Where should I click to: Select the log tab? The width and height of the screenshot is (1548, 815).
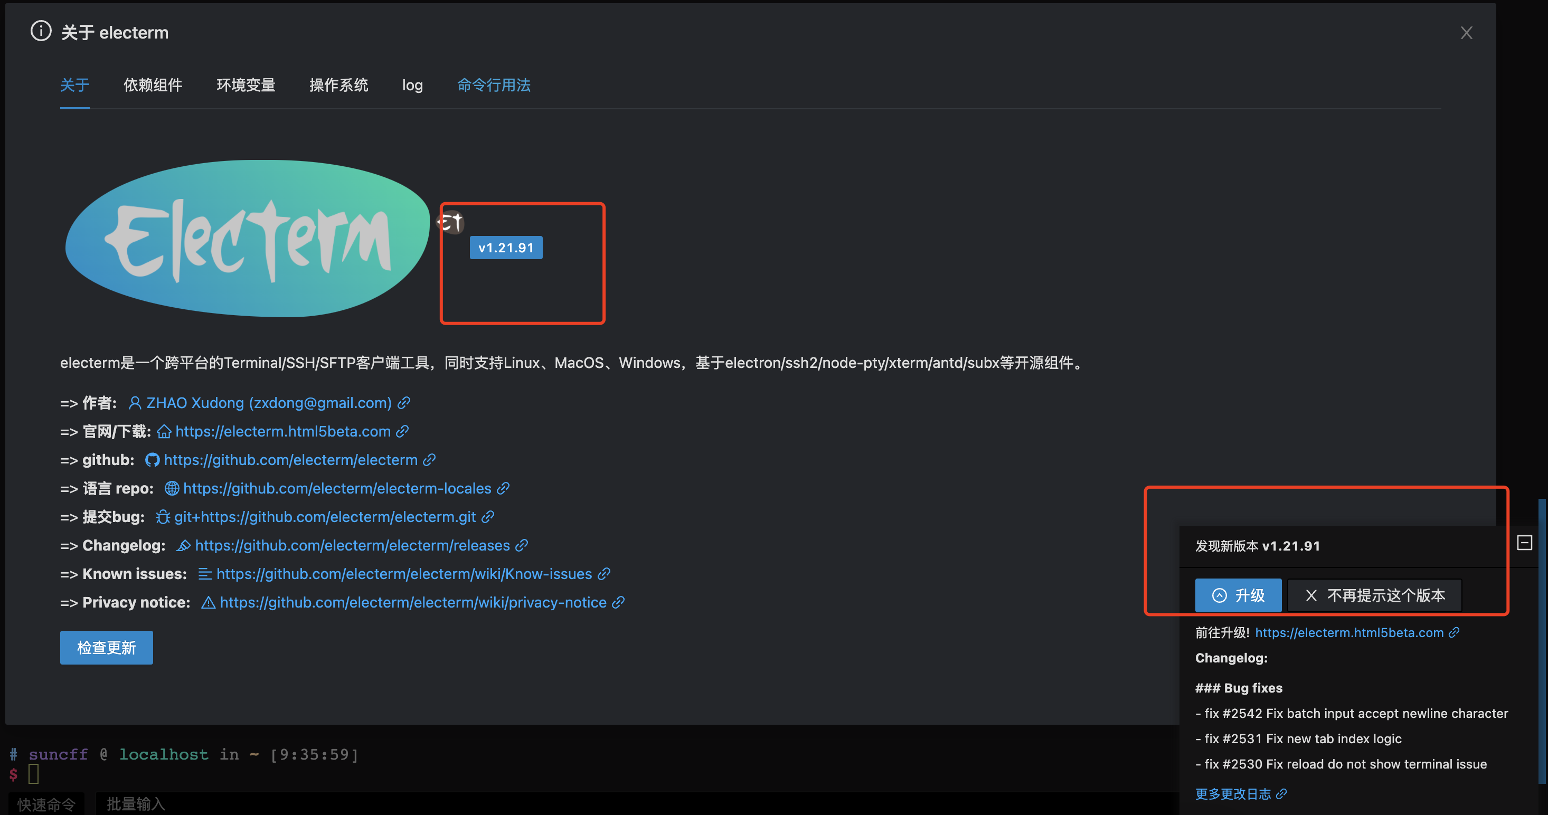(412, 86)
